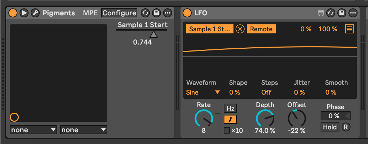Open Waveform Sine dropdown

(x=203, y=92)
